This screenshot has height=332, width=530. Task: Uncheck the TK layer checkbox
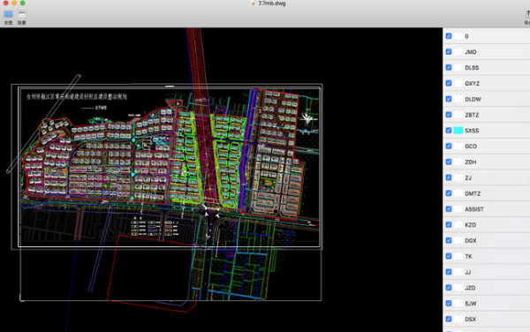(x=449, y=256)
